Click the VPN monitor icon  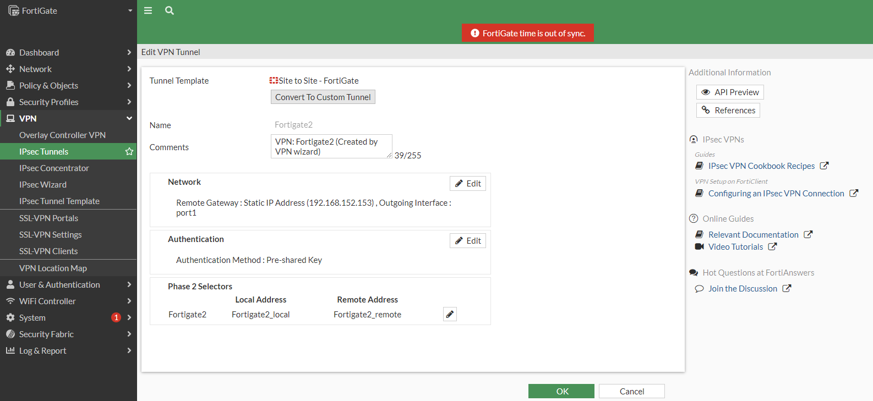coord(10,118)
